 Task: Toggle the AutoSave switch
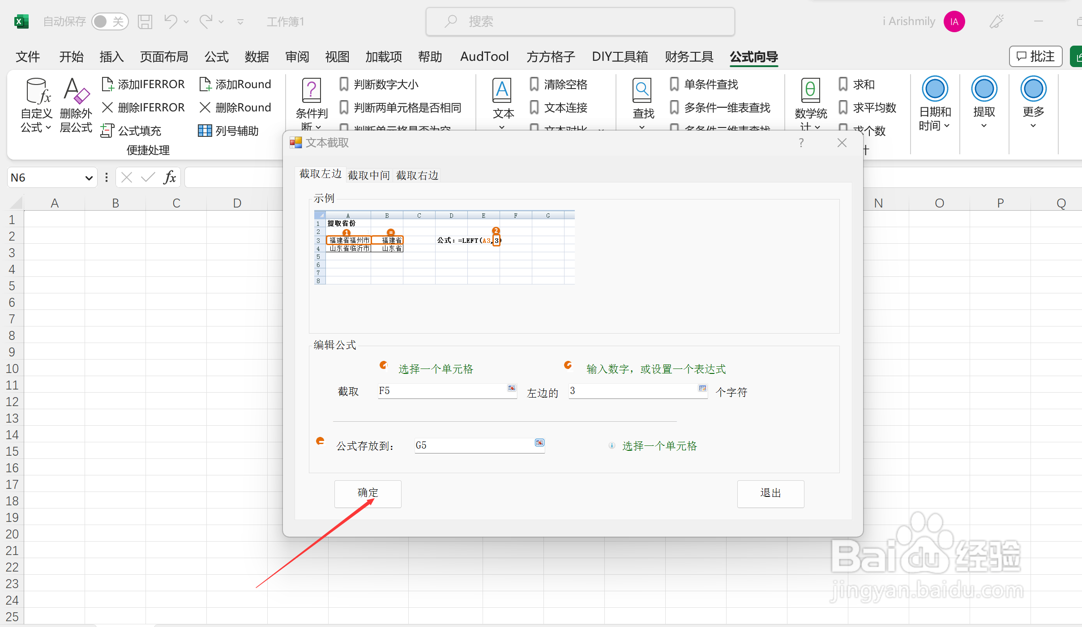pyautogui.click(x=110, y=21)
